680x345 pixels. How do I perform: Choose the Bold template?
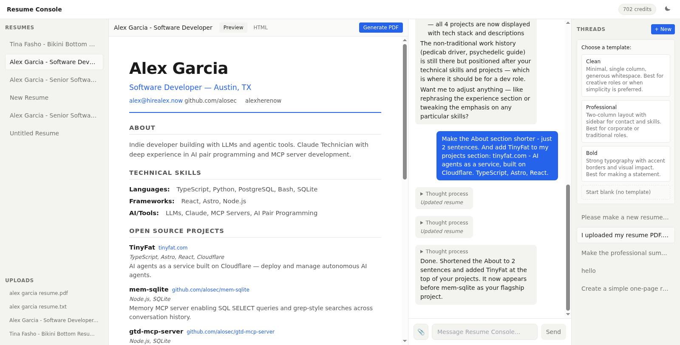626,164
